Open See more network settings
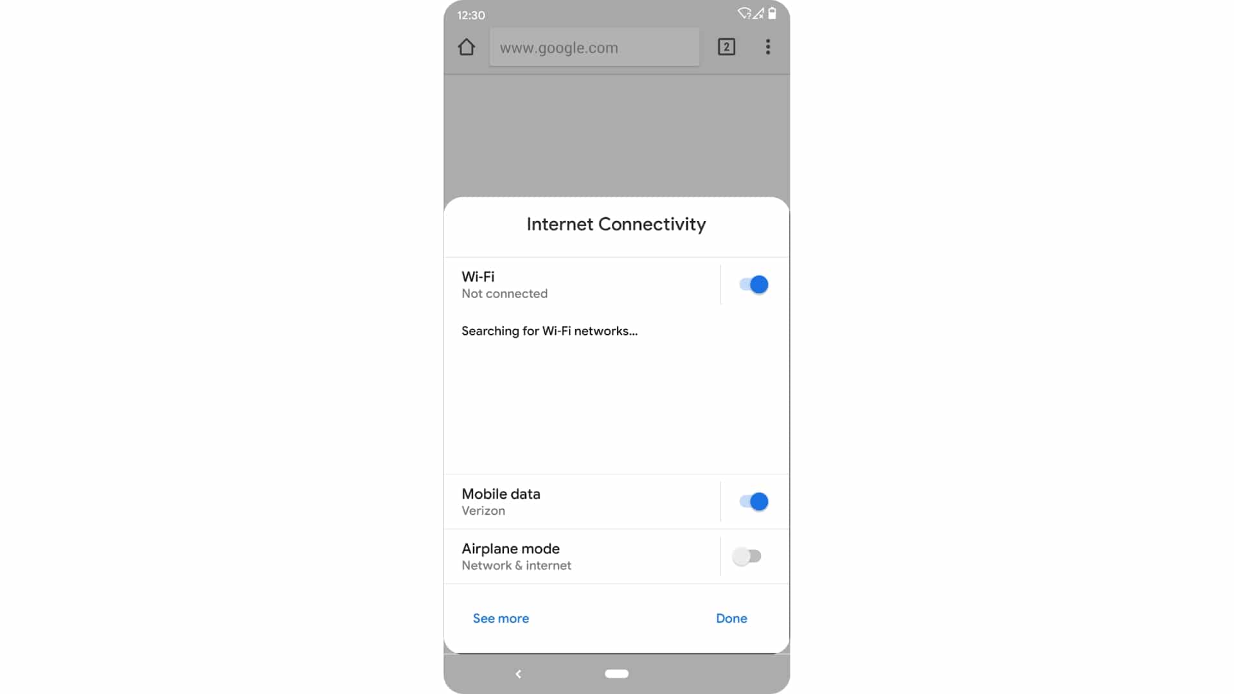This screenshot has height=694, width=1234. 500,618
